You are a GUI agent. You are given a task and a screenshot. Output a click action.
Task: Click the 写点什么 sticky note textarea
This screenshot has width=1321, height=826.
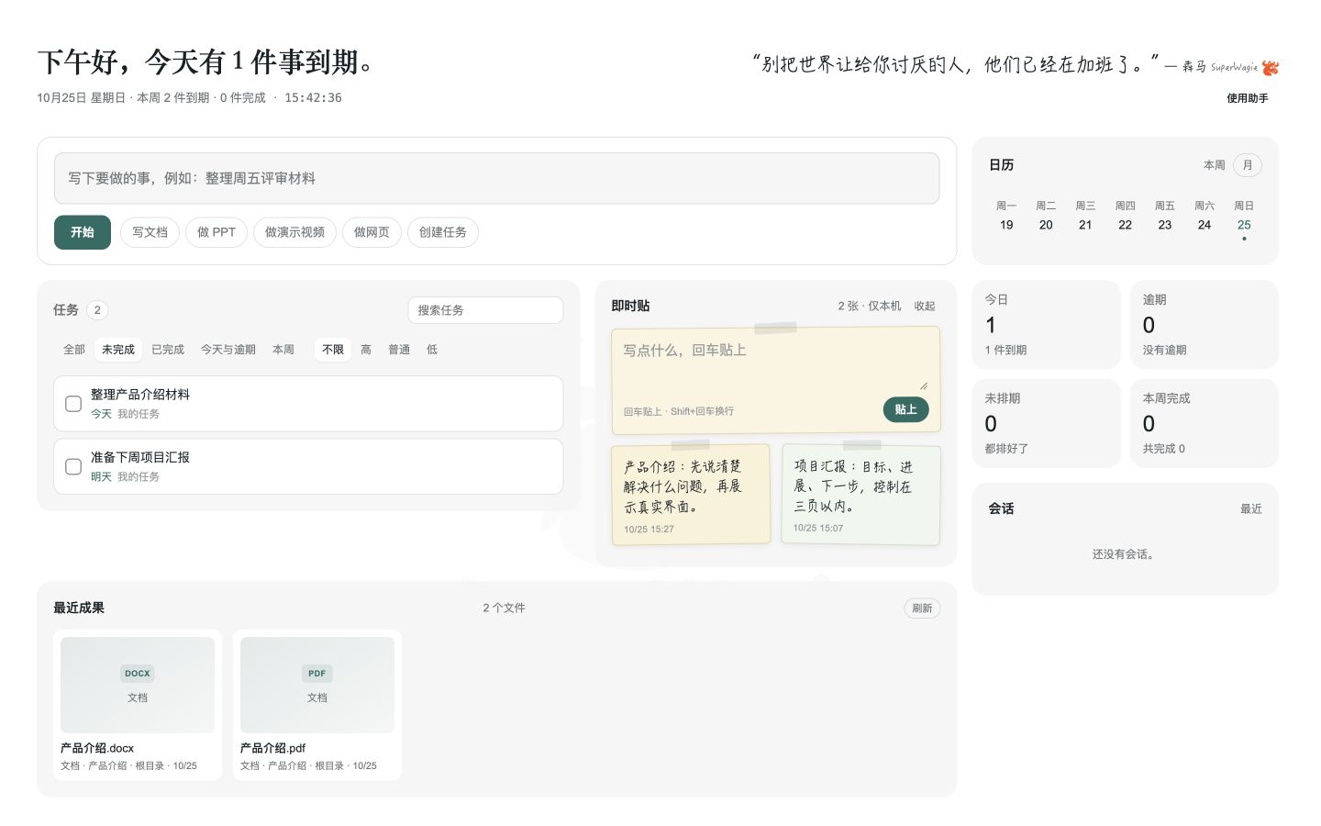tap(776, 364)
